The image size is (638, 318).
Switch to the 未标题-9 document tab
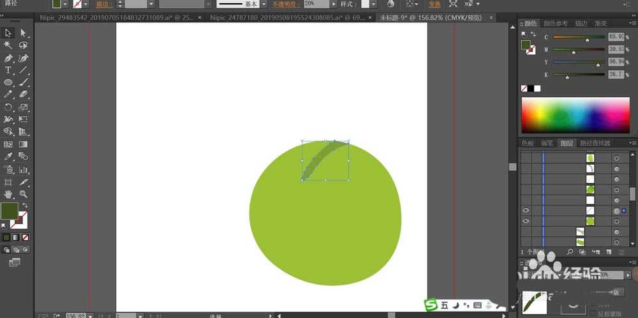click(415, 18)
